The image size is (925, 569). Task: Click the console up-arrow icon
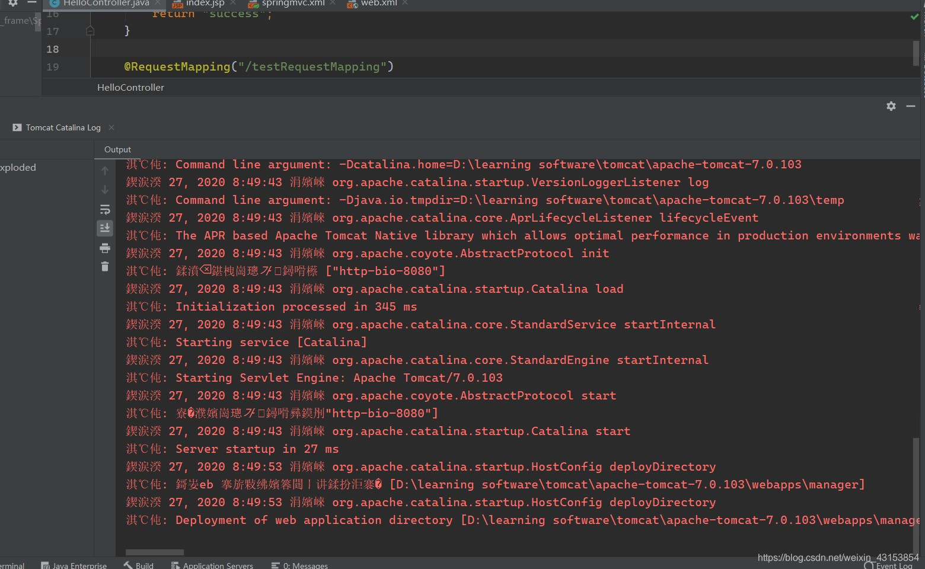coord(105,171)
